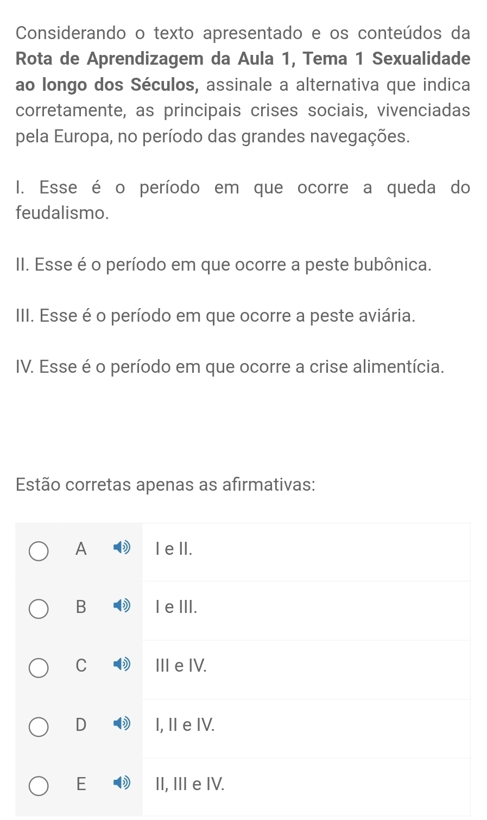
Task: Click statement IV about crise alimentícia
Action: click(230, 367)
